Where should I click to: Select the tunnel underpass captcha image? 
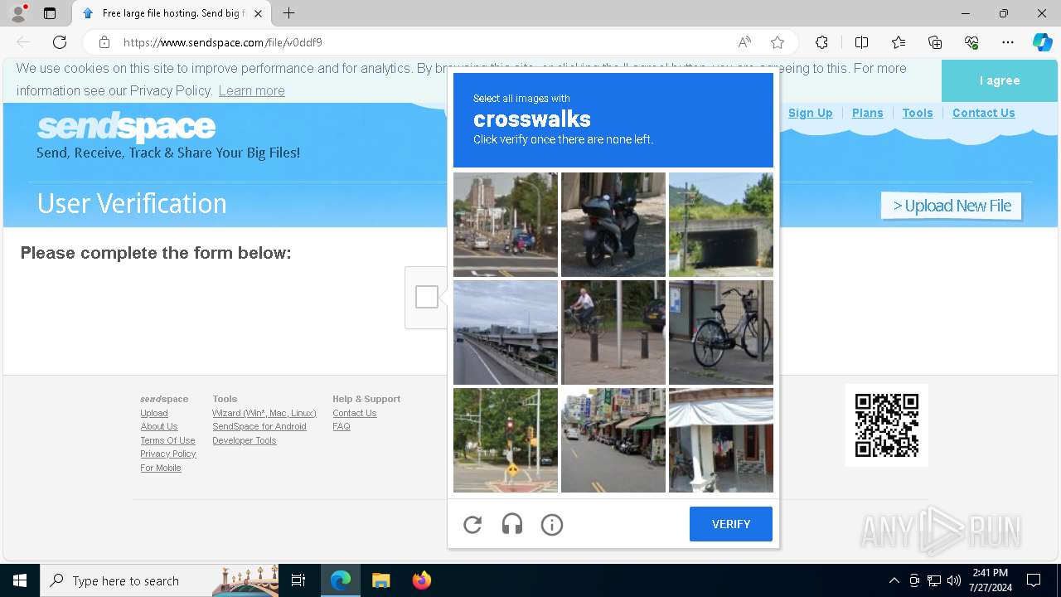point(721,225)
